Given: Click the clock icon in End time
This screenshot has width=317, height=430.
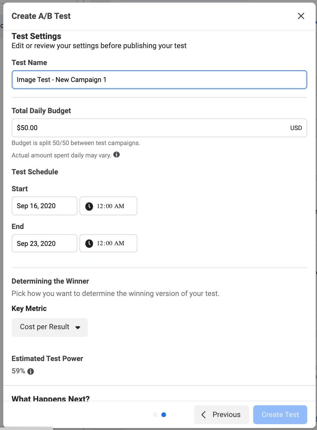Looking at the screenshot, I should (x=89, y=243).
